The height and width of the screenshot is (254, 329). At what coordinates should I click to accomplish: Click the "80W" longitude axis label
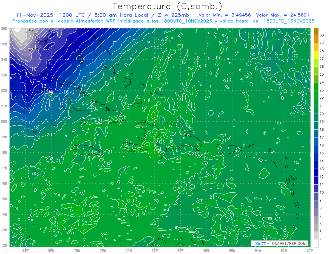pyautogui.click(x=51, y=250)
